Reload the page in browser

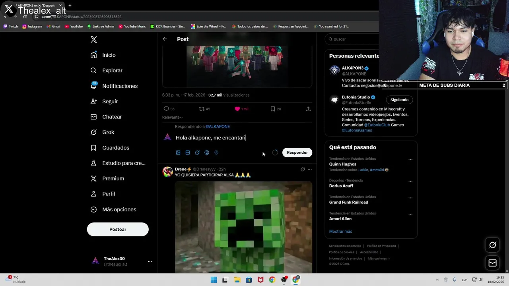coord(25,17)
